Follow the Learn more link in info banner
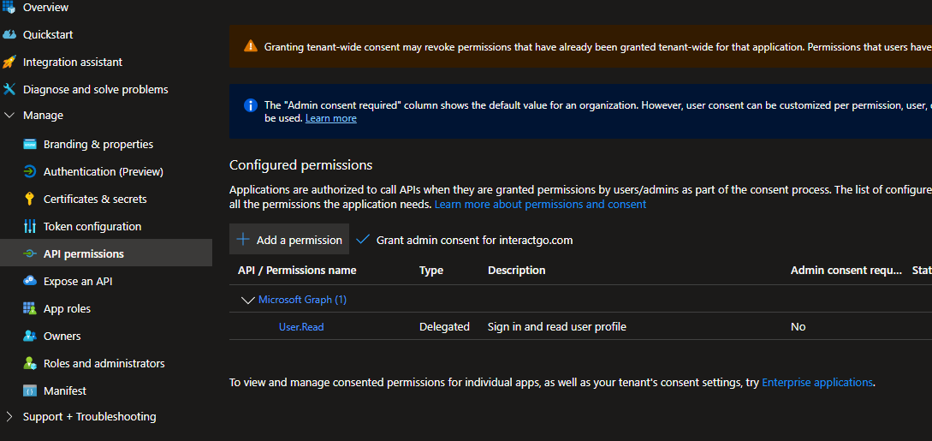This screenshot has width=932, height=441. coord(331,118)
